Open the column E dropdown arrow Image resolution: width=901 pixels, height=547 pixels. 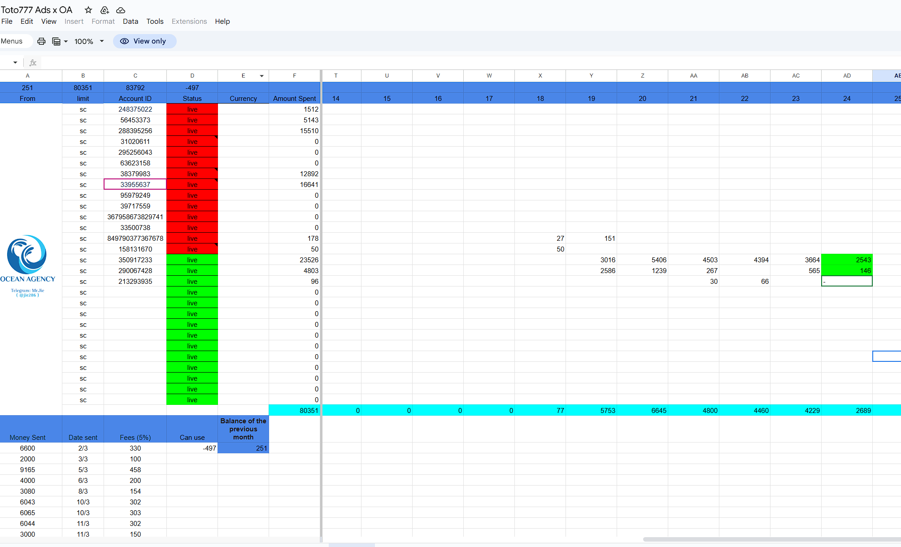(261, 76)
